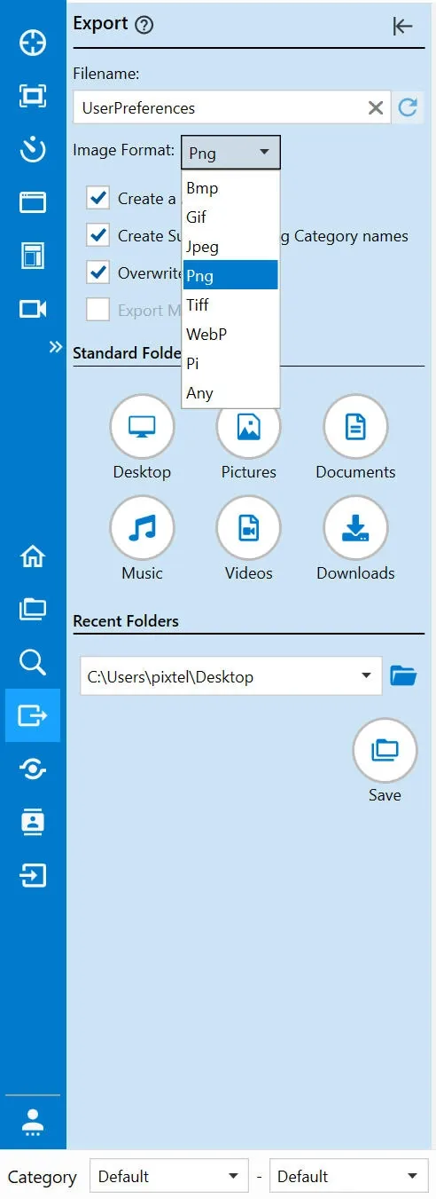Choose WebP from format list

click(x=230, y=335)
